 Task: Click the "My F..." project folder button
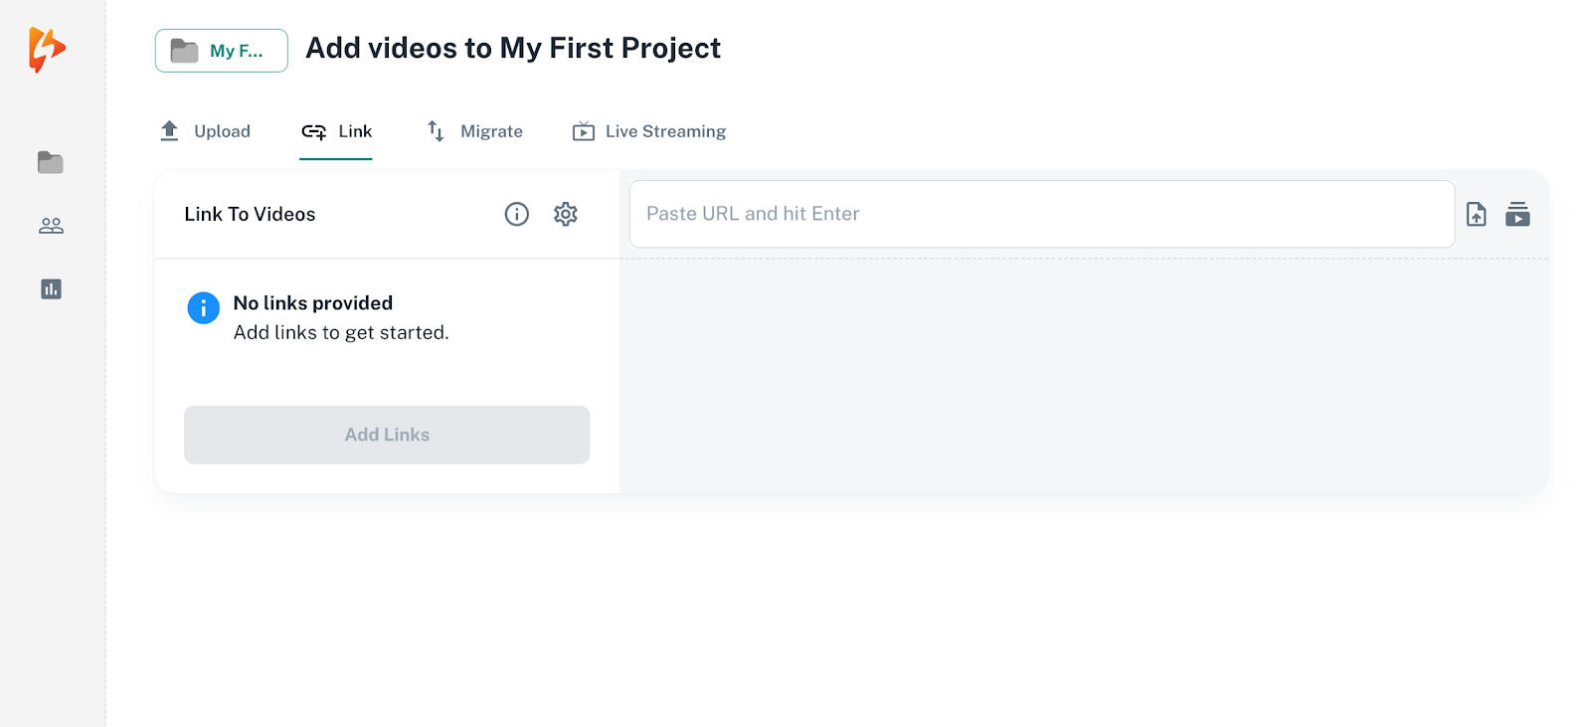point(221,51)
